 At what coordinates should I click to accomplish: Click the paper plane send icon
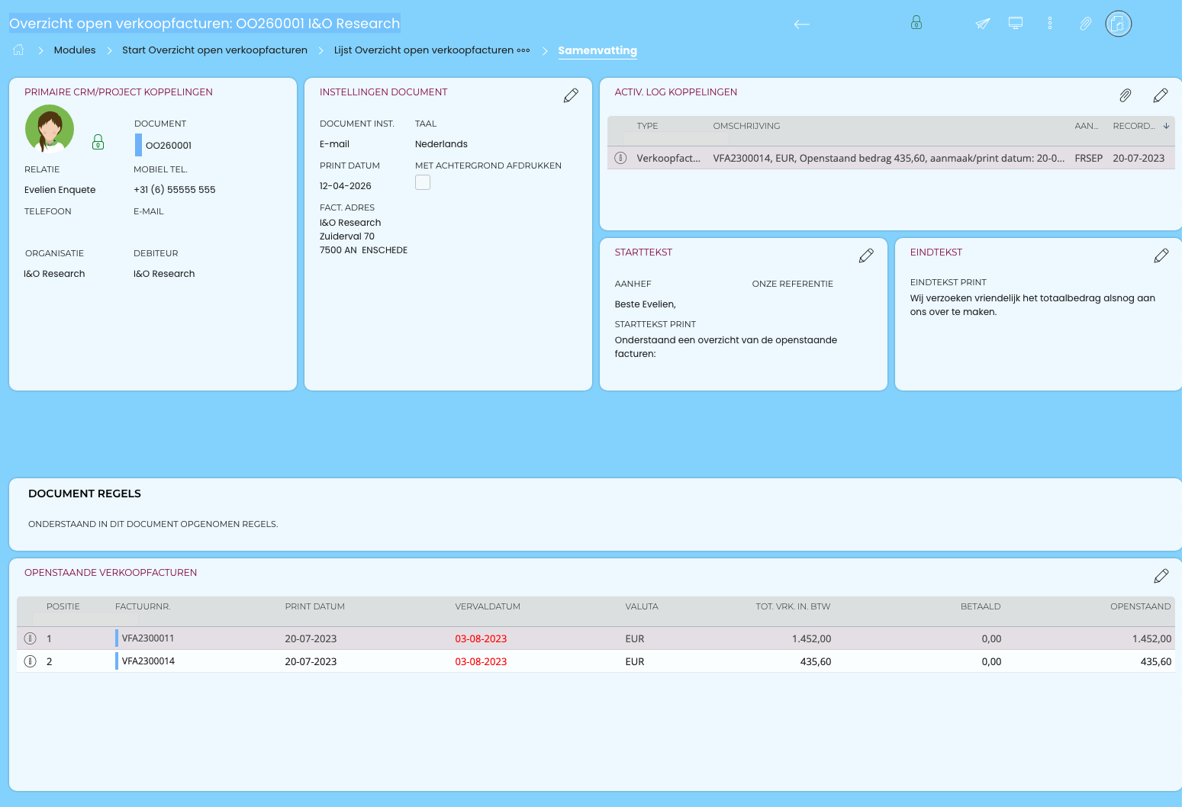click(x=983, y=24)
